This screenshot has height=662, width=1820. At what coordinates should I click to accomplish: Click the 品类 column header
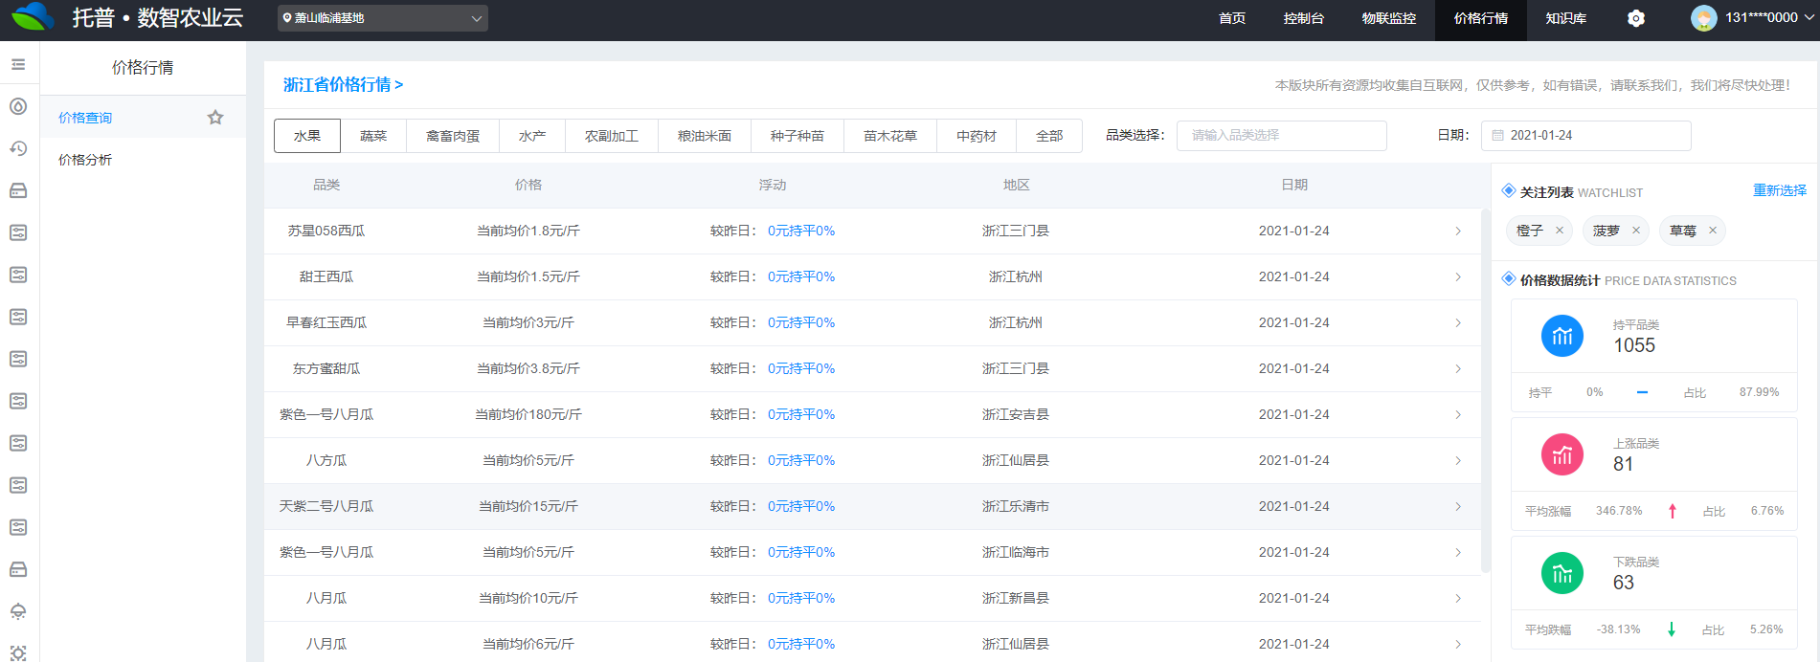click(x=326, y=185)
